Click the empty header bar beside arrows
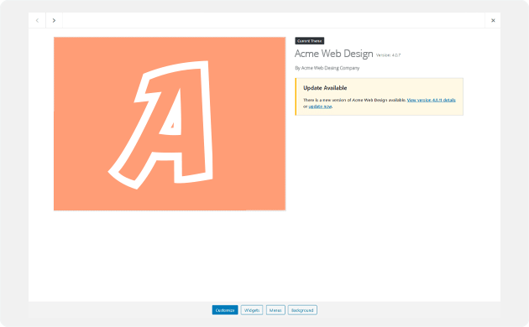529x327 pixels. tap(274, 21)
